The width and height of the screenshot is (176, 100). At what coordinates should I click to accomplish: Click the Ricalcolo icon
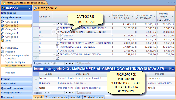tap(2, 52)
